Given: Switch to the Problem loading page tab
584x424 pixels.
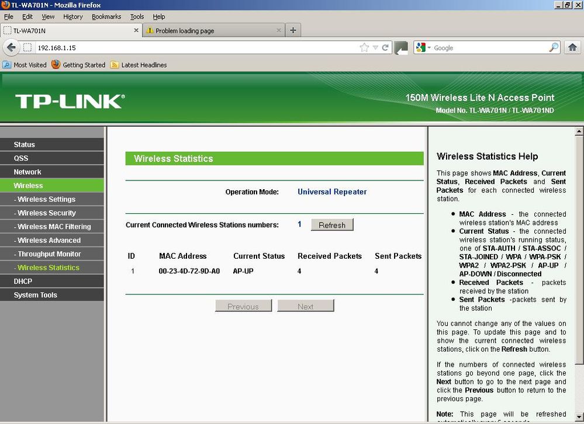Looking at the screenshot, I should click(x=213, y=30).
